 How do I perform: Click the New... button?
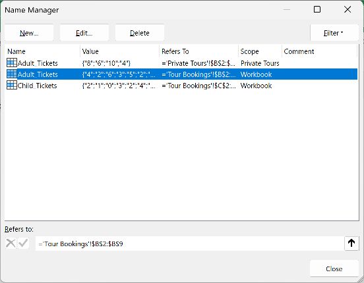click(x=29, y=33)
